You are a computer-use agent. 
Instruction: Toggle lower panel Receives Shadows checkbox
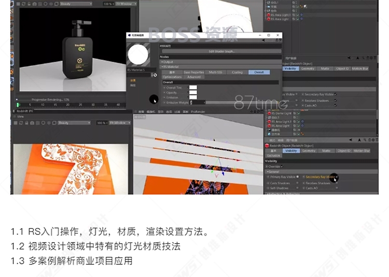pyautogui.click(x=337, y=183)
